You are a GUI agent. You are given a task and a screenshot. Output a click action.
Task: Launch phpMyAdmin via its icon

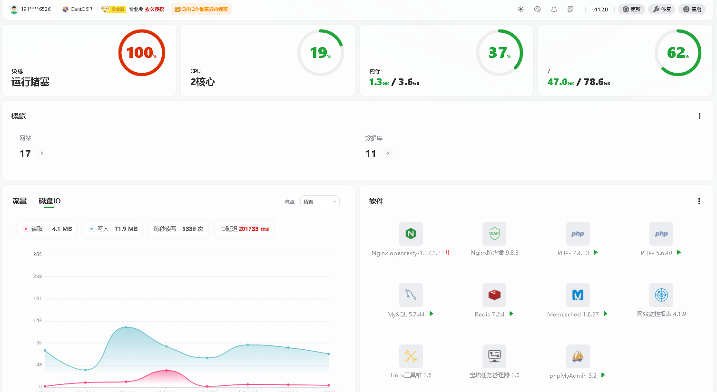coord(577,356)
